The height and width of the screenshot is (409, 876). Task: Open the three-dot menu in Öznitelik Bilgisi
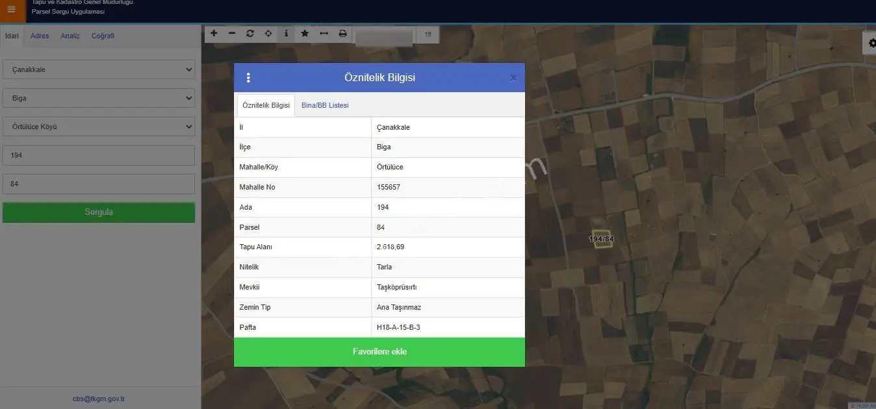tap(248, 78)
